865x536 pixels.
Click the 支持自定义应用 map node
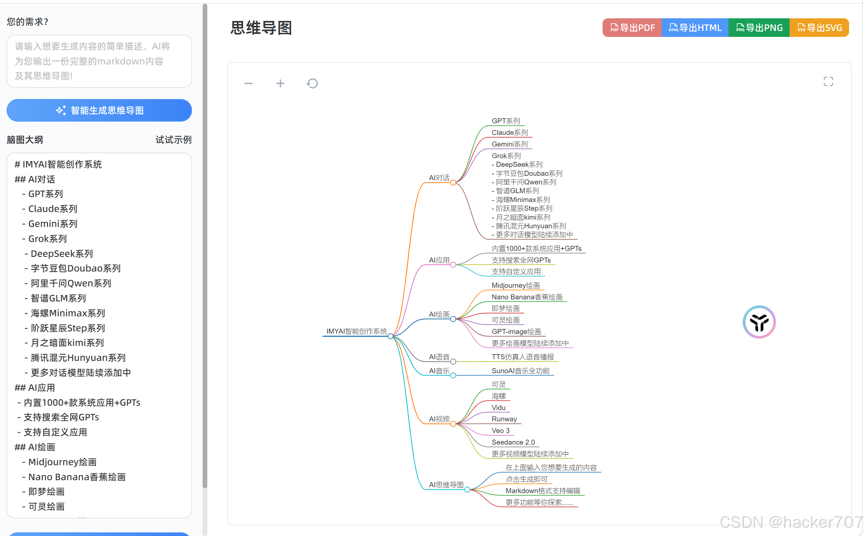[x=516, y=271]
